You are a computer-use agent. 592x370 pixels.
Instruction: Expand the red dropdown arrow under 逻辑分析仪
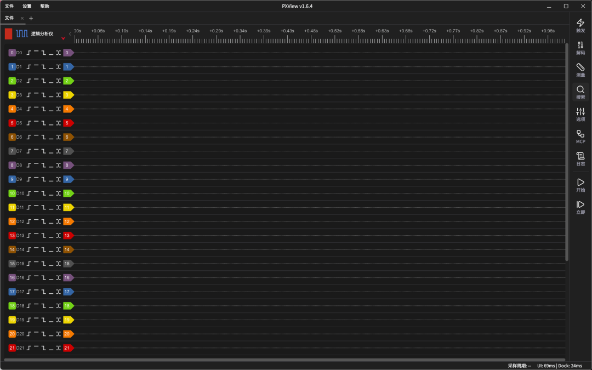pyautogui.click(x=63, y=38)
